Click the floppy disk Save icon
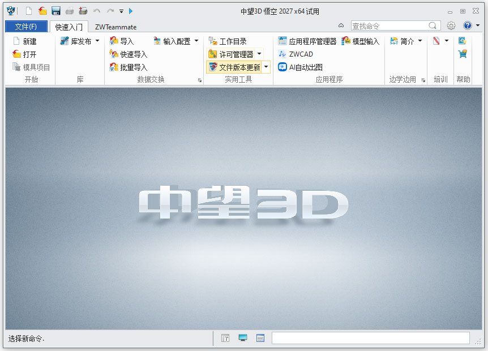 (x=56, y=11)
